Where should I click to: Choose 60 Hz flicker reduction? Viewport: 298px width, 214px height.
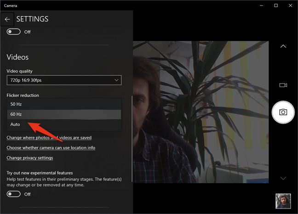point(64,114)
